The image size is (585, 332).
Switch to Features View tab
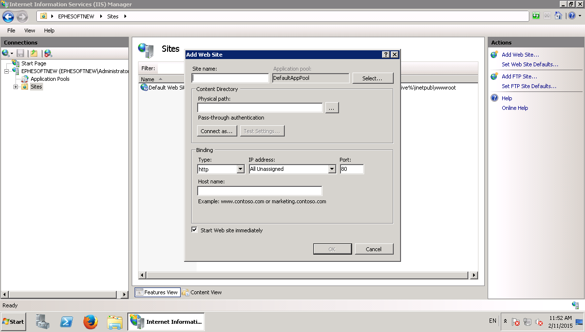pyautogui.click(x=157, y=292)
